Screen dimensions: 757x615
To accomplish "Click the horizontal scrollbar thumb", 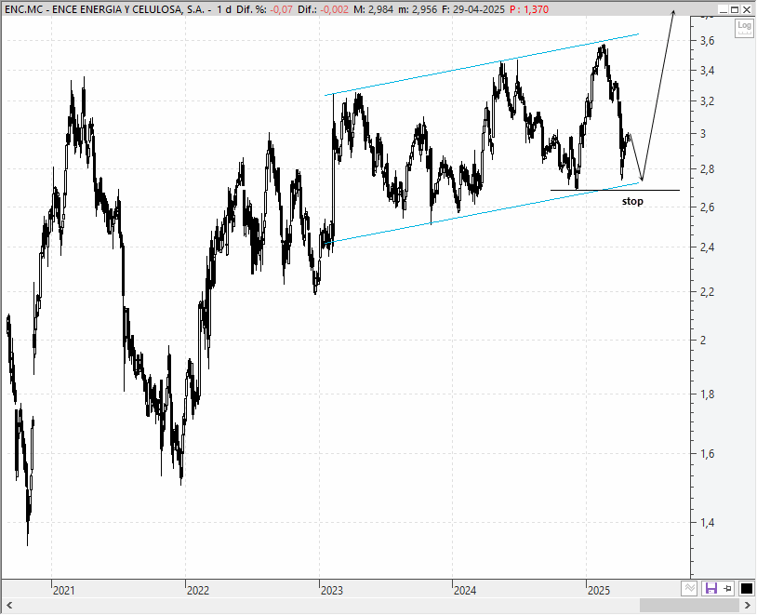I will (689, 605).
